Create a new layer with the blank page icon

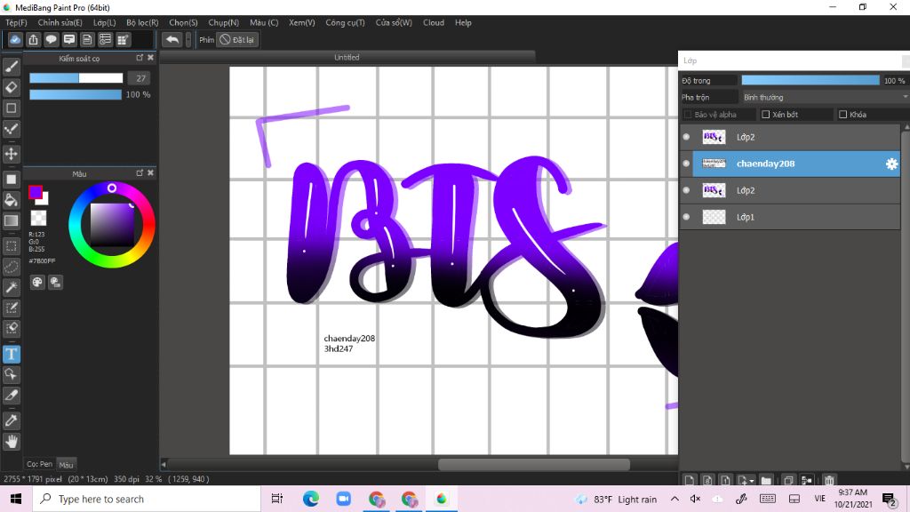689,480
